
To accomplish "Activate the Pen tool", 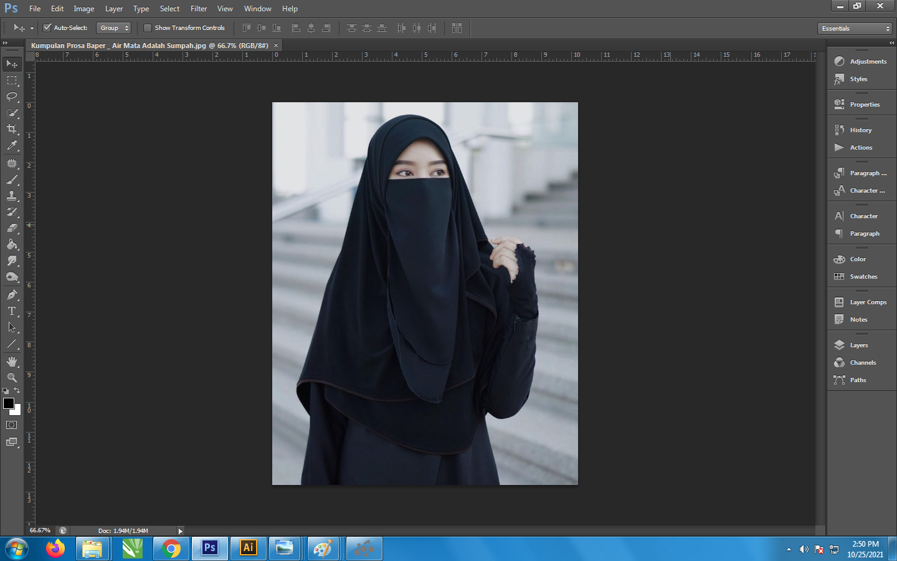I will pos(12,295).
